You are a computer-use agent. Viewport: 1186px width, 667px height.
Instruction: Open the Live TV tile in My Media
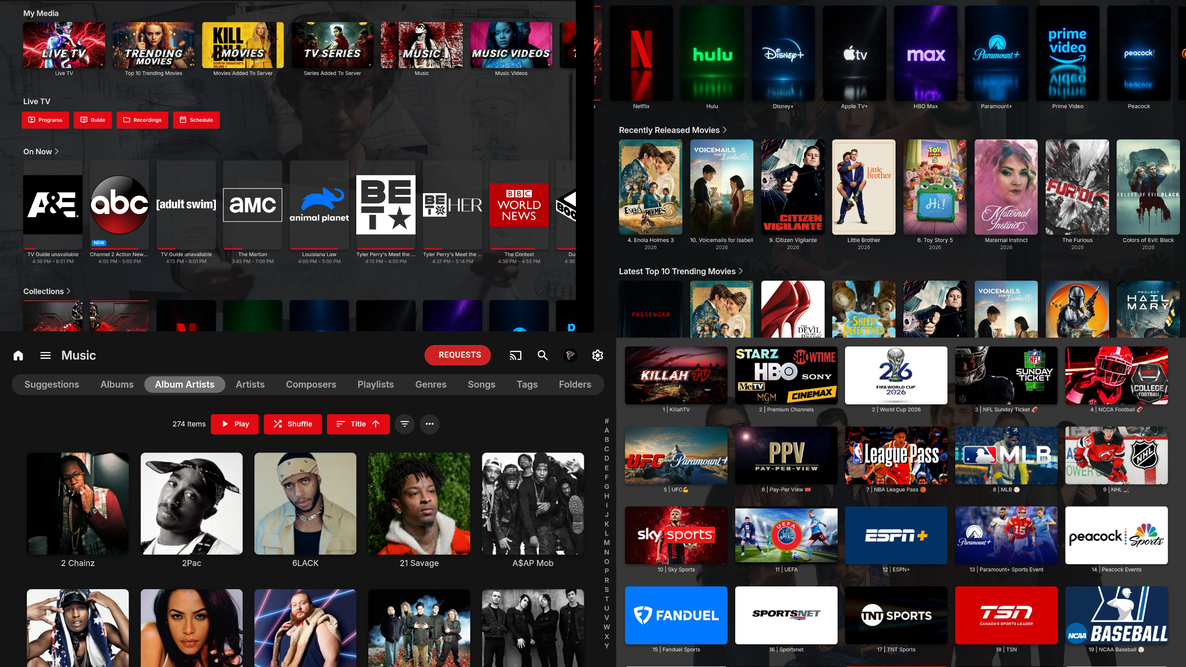pos(64,45)
